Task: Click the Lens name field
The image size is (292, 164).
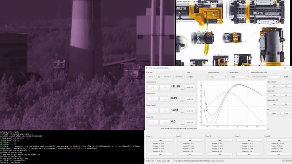Action: 196,77
